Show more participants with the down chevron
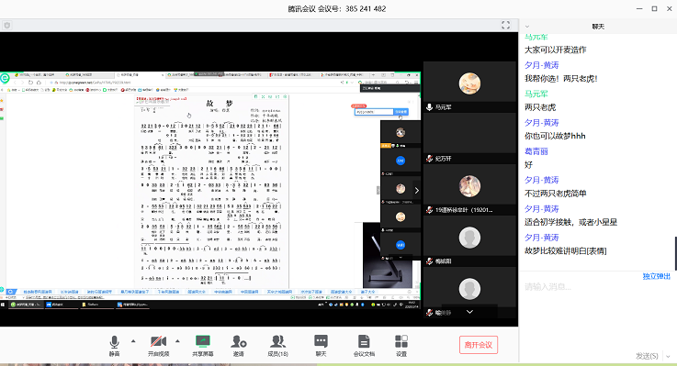The width and height of the screenshot is (677, 366). 469,312
